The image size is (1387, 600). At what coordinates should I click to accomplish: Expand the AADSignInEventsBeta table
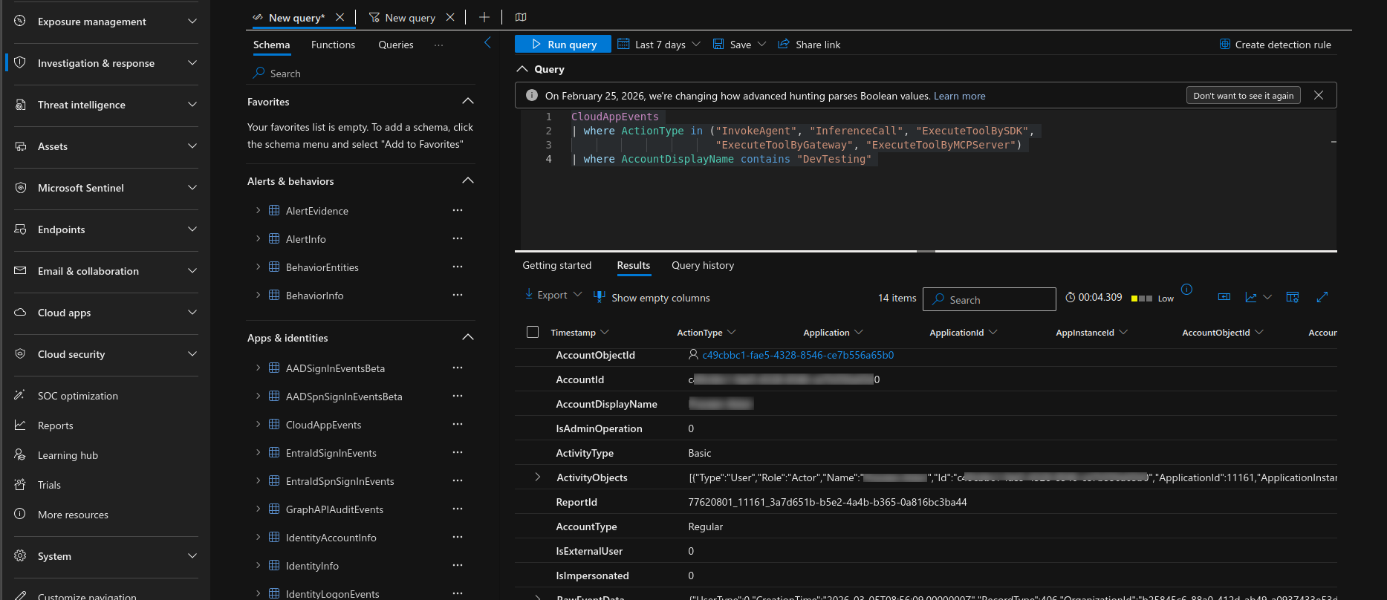coord(258,368)
